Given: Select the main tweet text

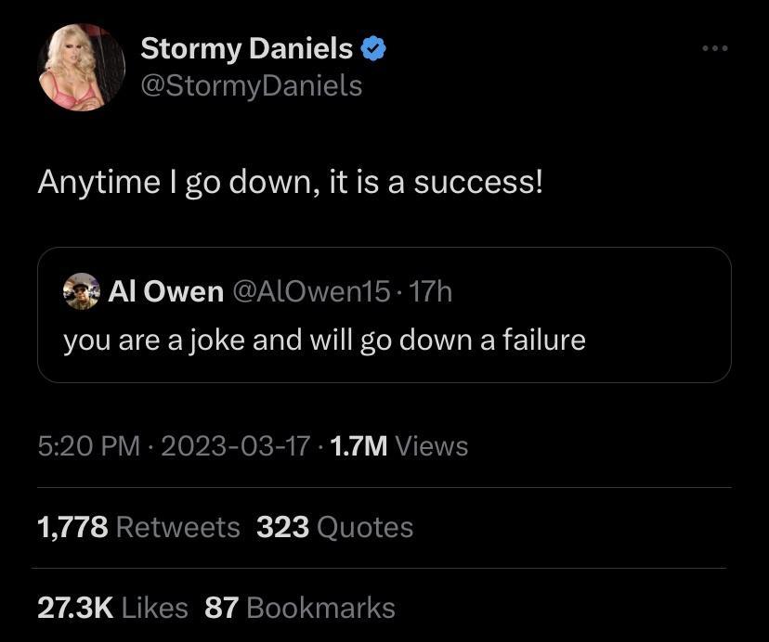Looking at the screenshot, I should (291, 182).
